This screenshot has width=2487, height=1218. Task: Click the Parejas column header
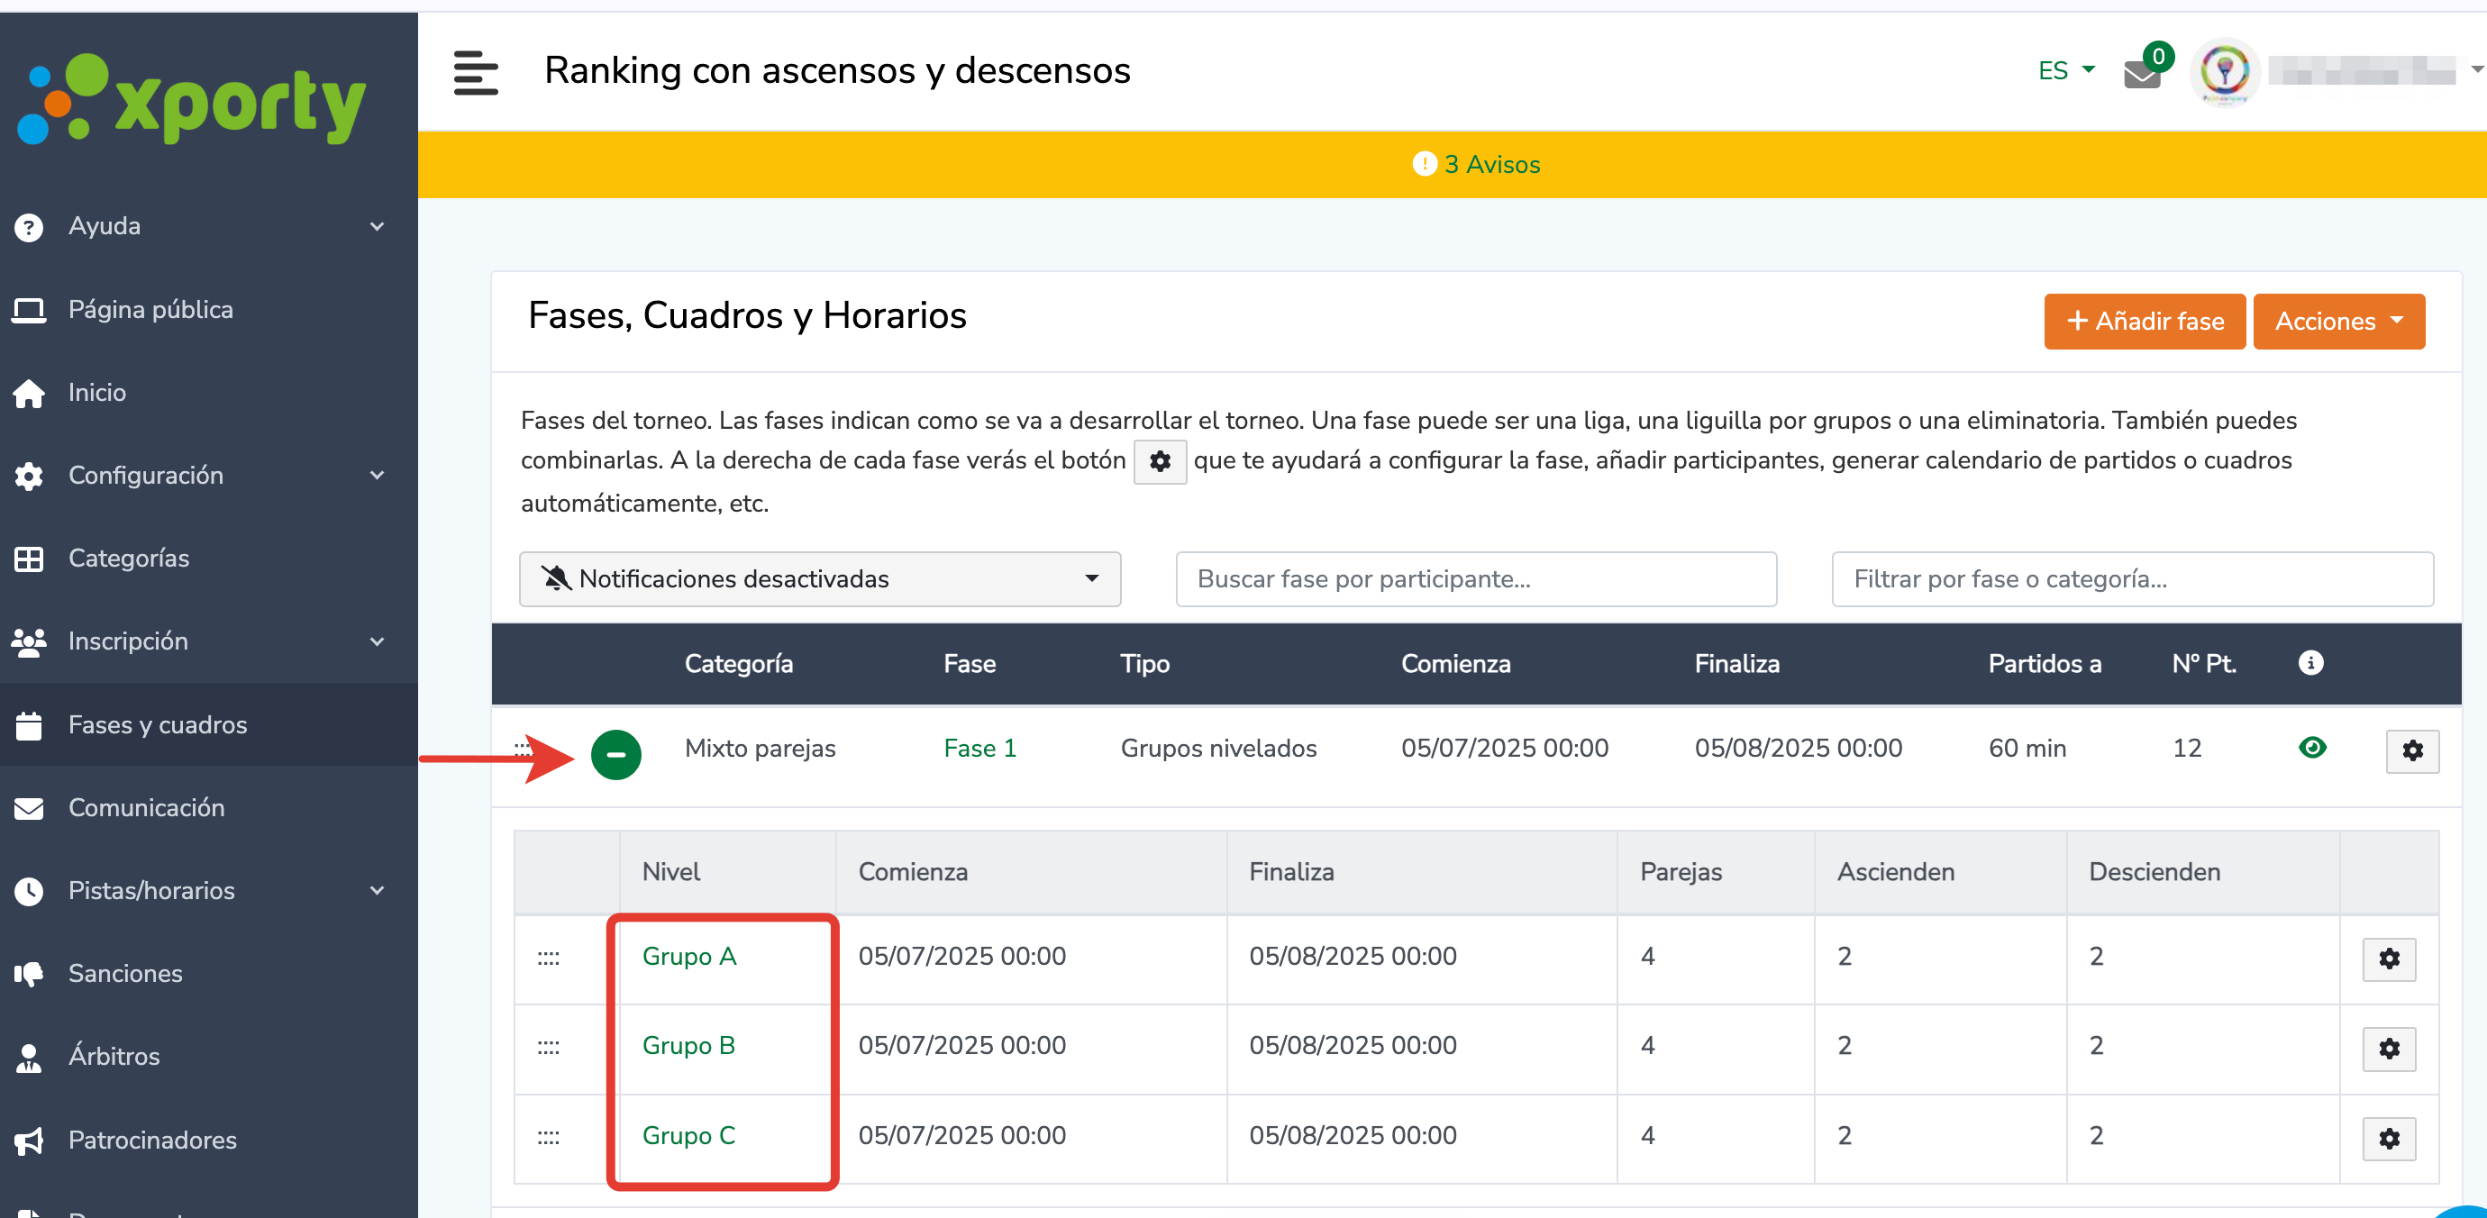[1680, 872]
